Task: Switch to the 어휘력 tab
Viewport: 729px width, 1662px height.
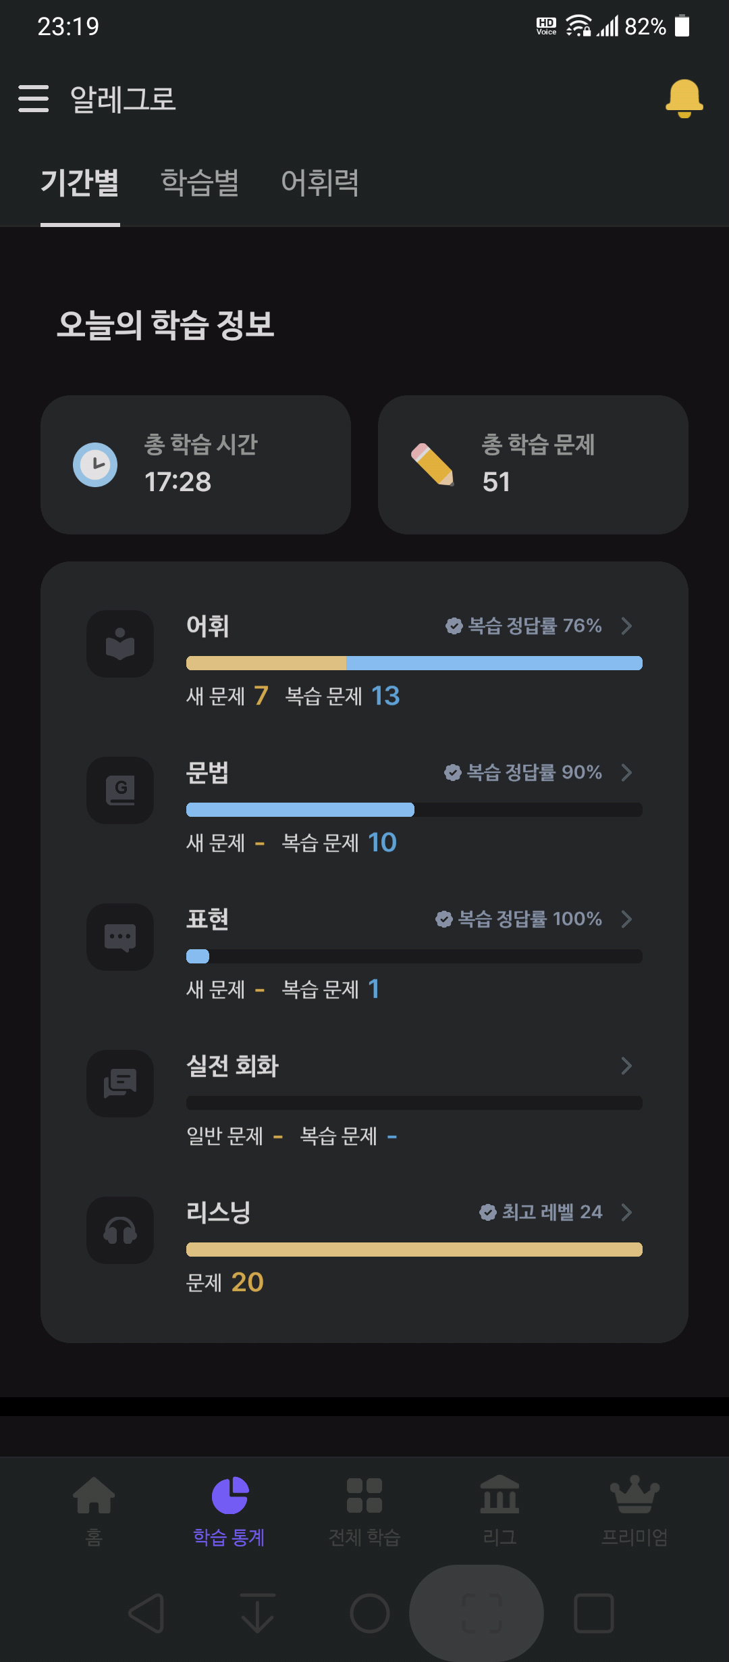Action: point(320,182)
